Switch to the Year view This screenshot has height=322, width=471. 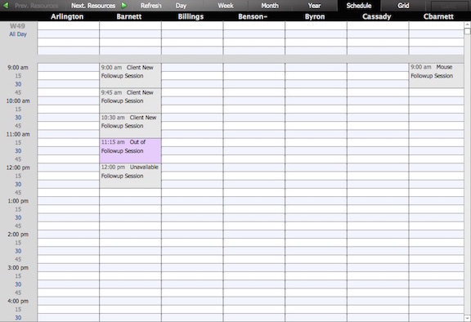(x=314, y=6)
